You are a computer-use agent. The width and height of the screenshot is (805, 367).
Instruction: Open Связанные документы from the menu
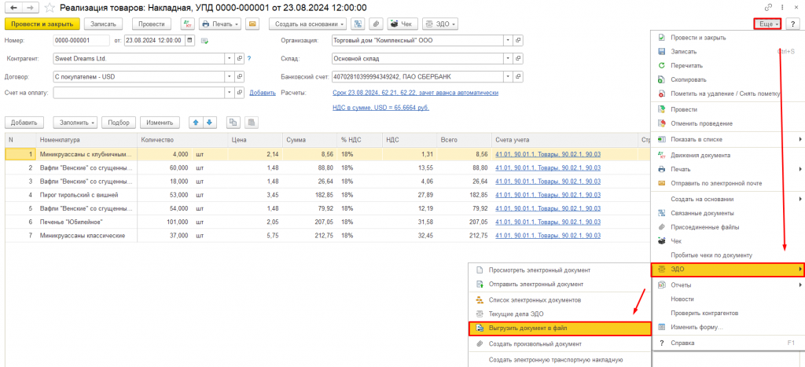click(701, 213)
